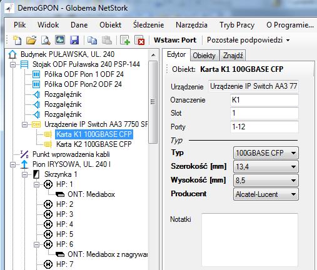This screenshot has height=270, width=317.
Task: Click the third Rozgałęźnik splitter icon
Action: point(36,114)
